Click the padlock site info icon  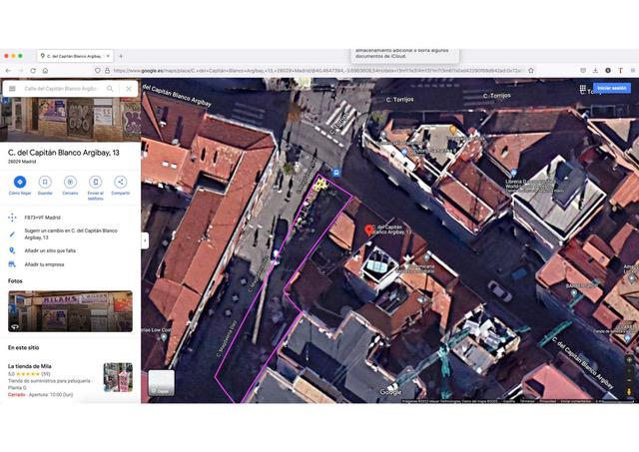click(x=107, y=71)
